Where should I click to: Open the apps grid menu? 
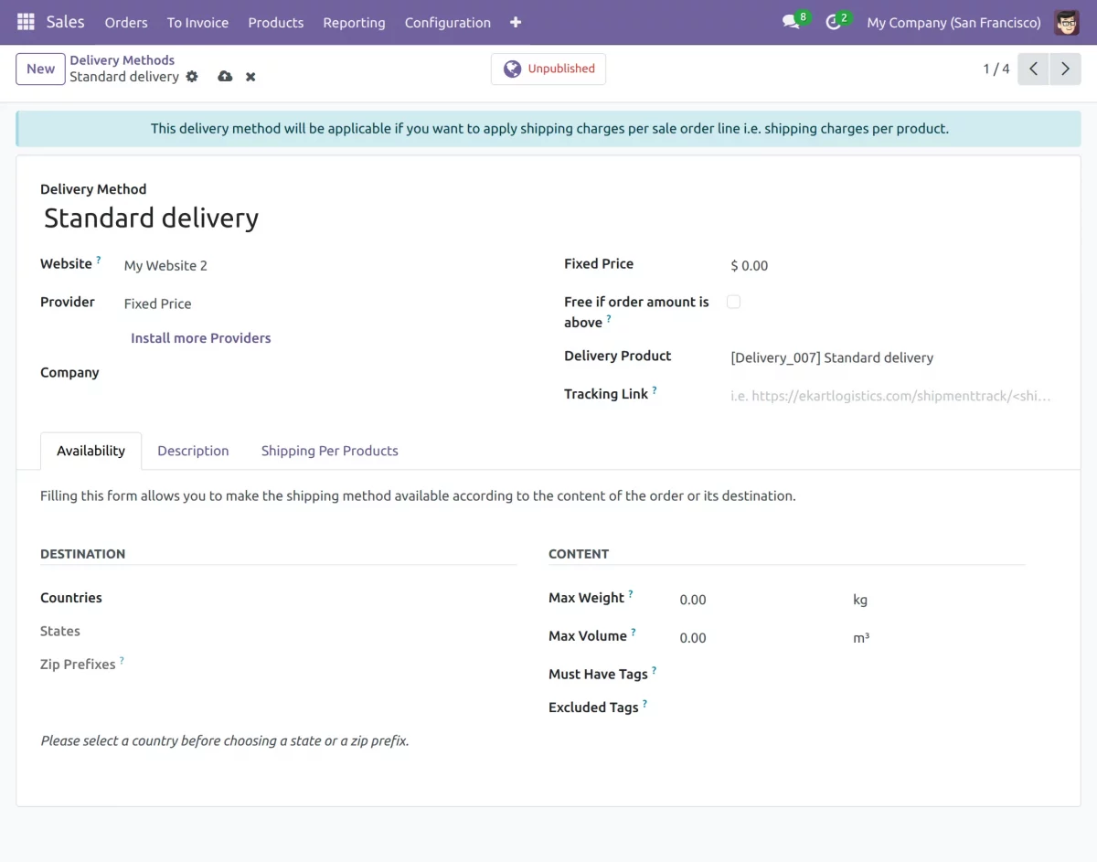pyautogui.click(x=25, y=22)
